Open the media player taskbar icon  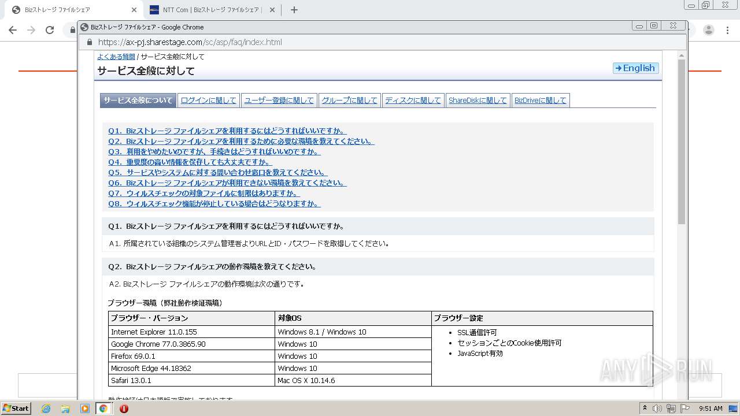click(84, 408)
